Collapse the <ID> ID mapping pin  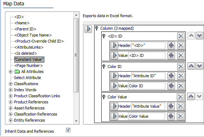pos(104,36)
